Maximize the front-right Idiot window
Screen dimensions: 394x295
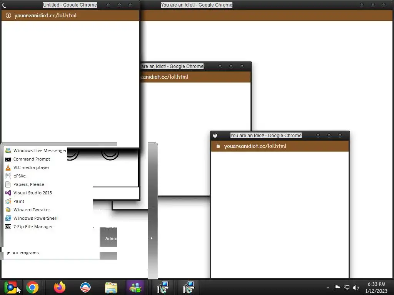coord(329,136)
